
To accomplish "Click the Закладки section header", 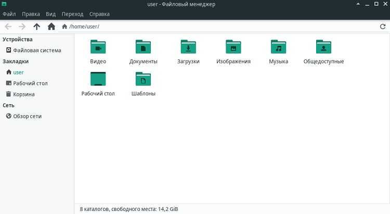I will pyautogui.click(x=16, y=61).
